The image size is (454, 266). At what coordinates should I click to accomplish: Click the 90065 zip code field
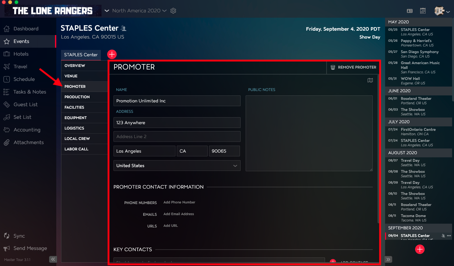coord(224,151)
